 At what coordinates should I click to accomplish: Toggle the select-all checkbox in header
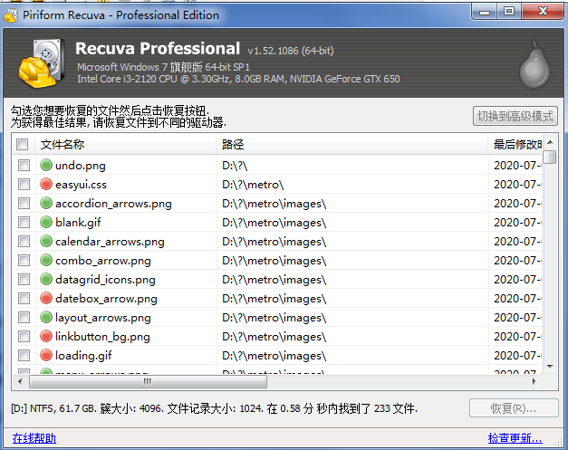point(22,145)
